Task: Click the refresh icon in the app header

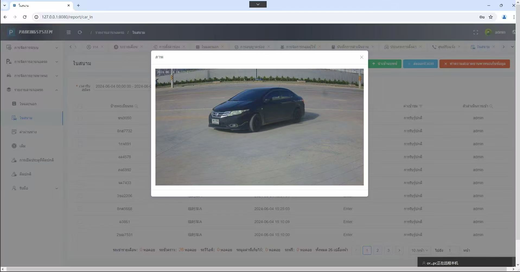Action: [x=80, y=32]
